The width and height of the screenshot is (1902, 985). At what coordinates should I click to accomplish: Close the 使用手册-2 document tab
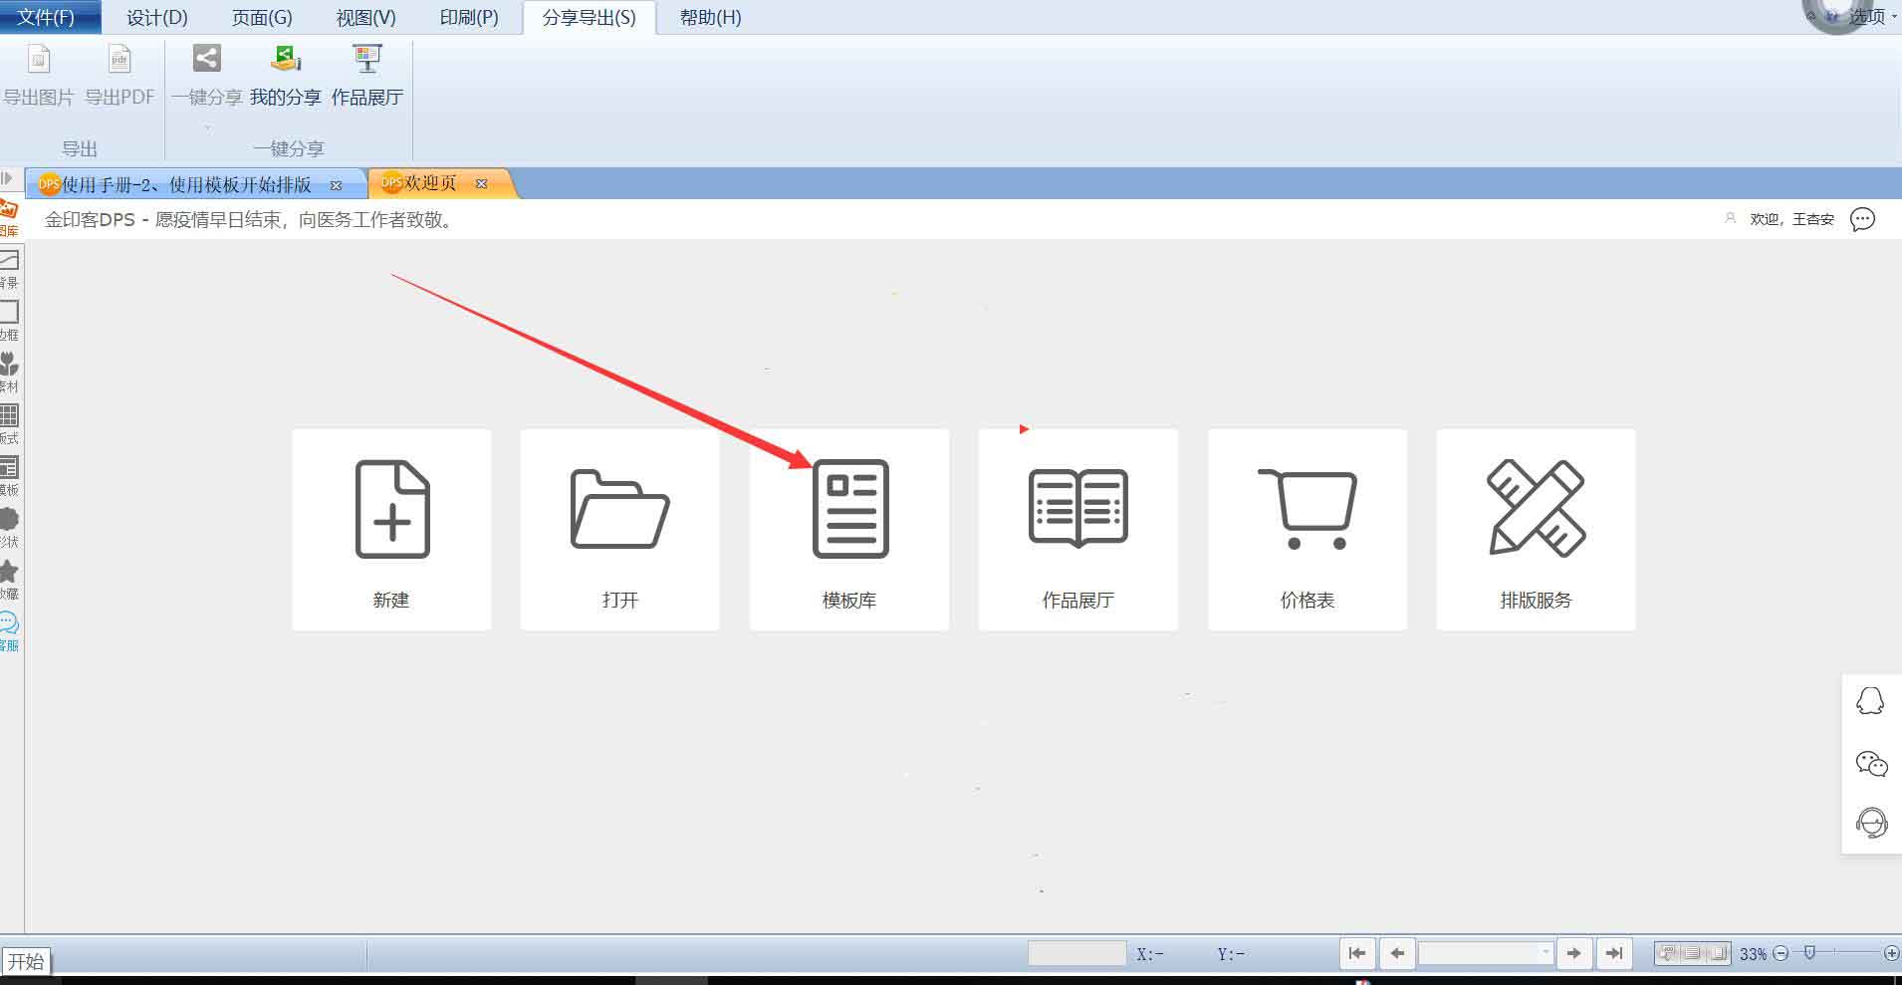pos(336,185)
